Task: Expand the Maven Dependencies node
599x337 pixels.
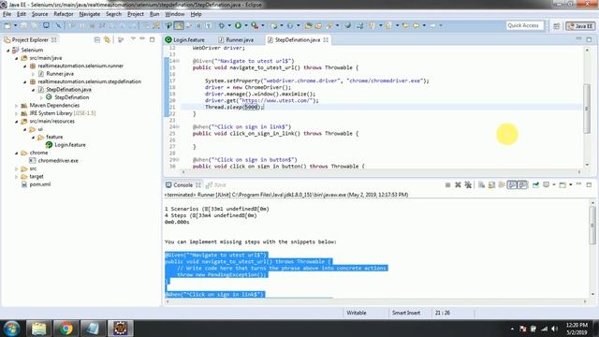Action: click(x=17, y=106)
